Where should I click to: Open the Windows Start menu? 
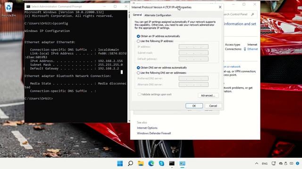click(x=120, y=163)
